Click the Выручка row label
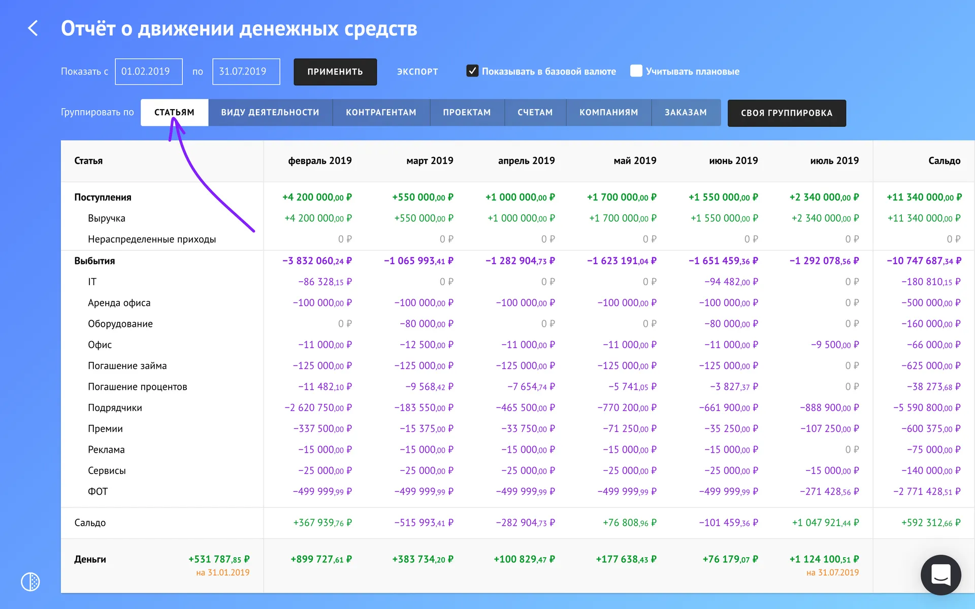The height and width of the screenshot is (609, 975). click(x=107, y=218)
